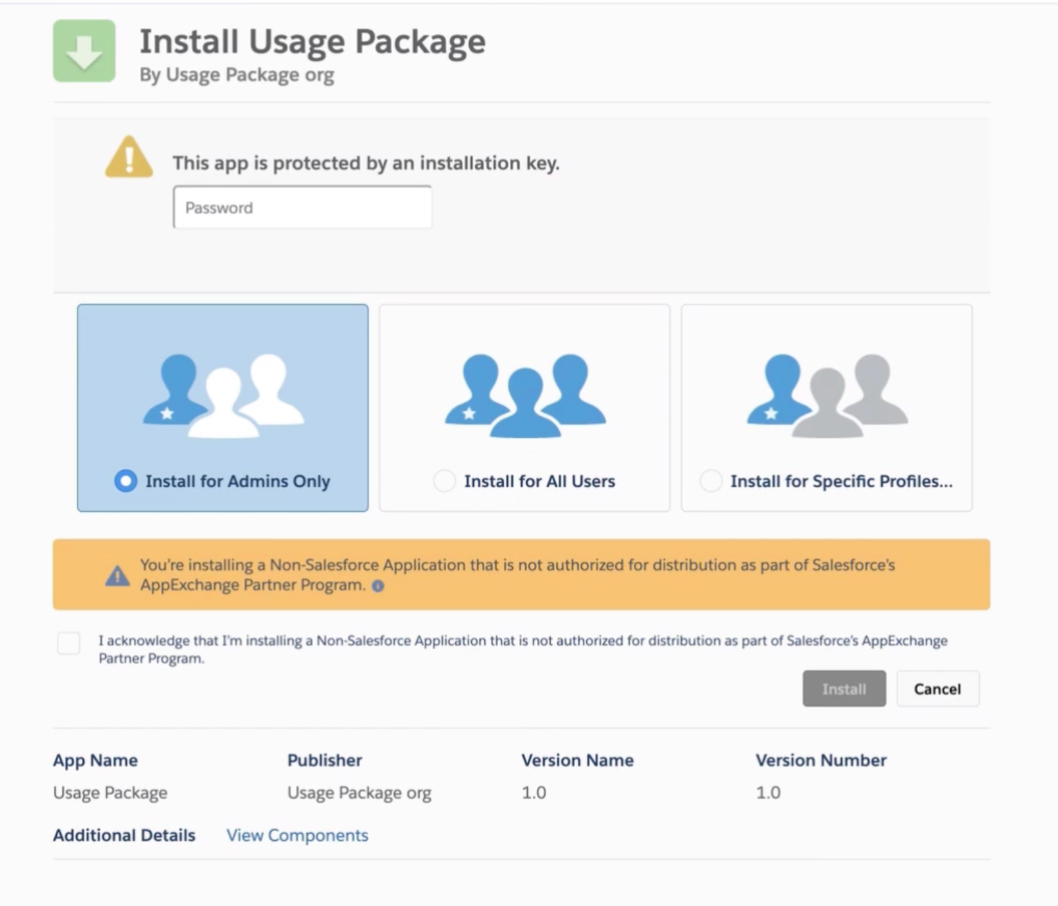
Task: Click the green install package download icon
Action: [x=84, y=51]
